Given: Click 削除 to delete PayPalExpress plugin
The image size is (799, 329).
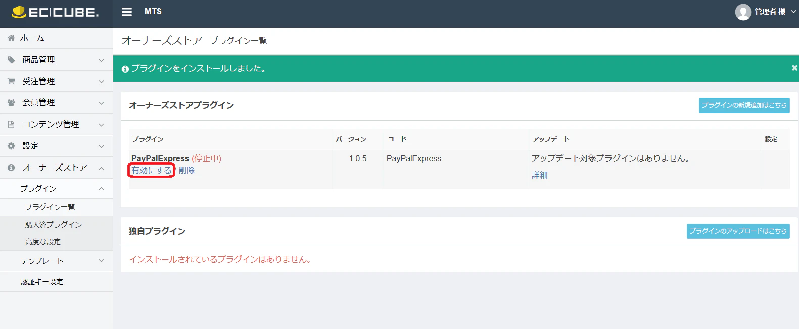Looking at the screenshot, I should (x=186, y=171).
